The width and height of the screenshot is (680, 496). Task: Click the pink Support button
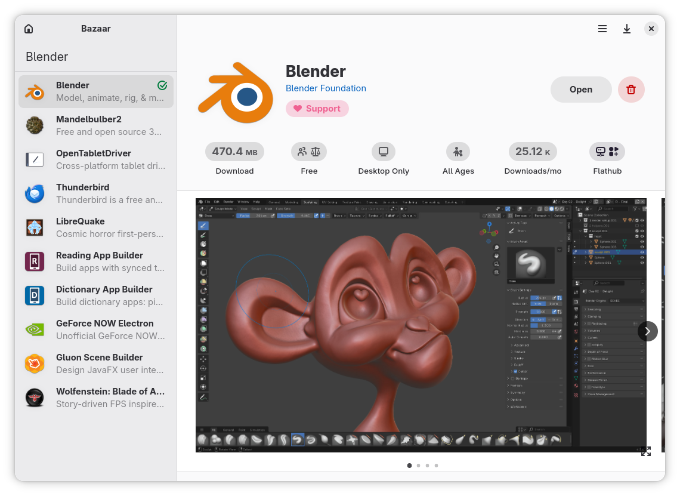point(317,109)
